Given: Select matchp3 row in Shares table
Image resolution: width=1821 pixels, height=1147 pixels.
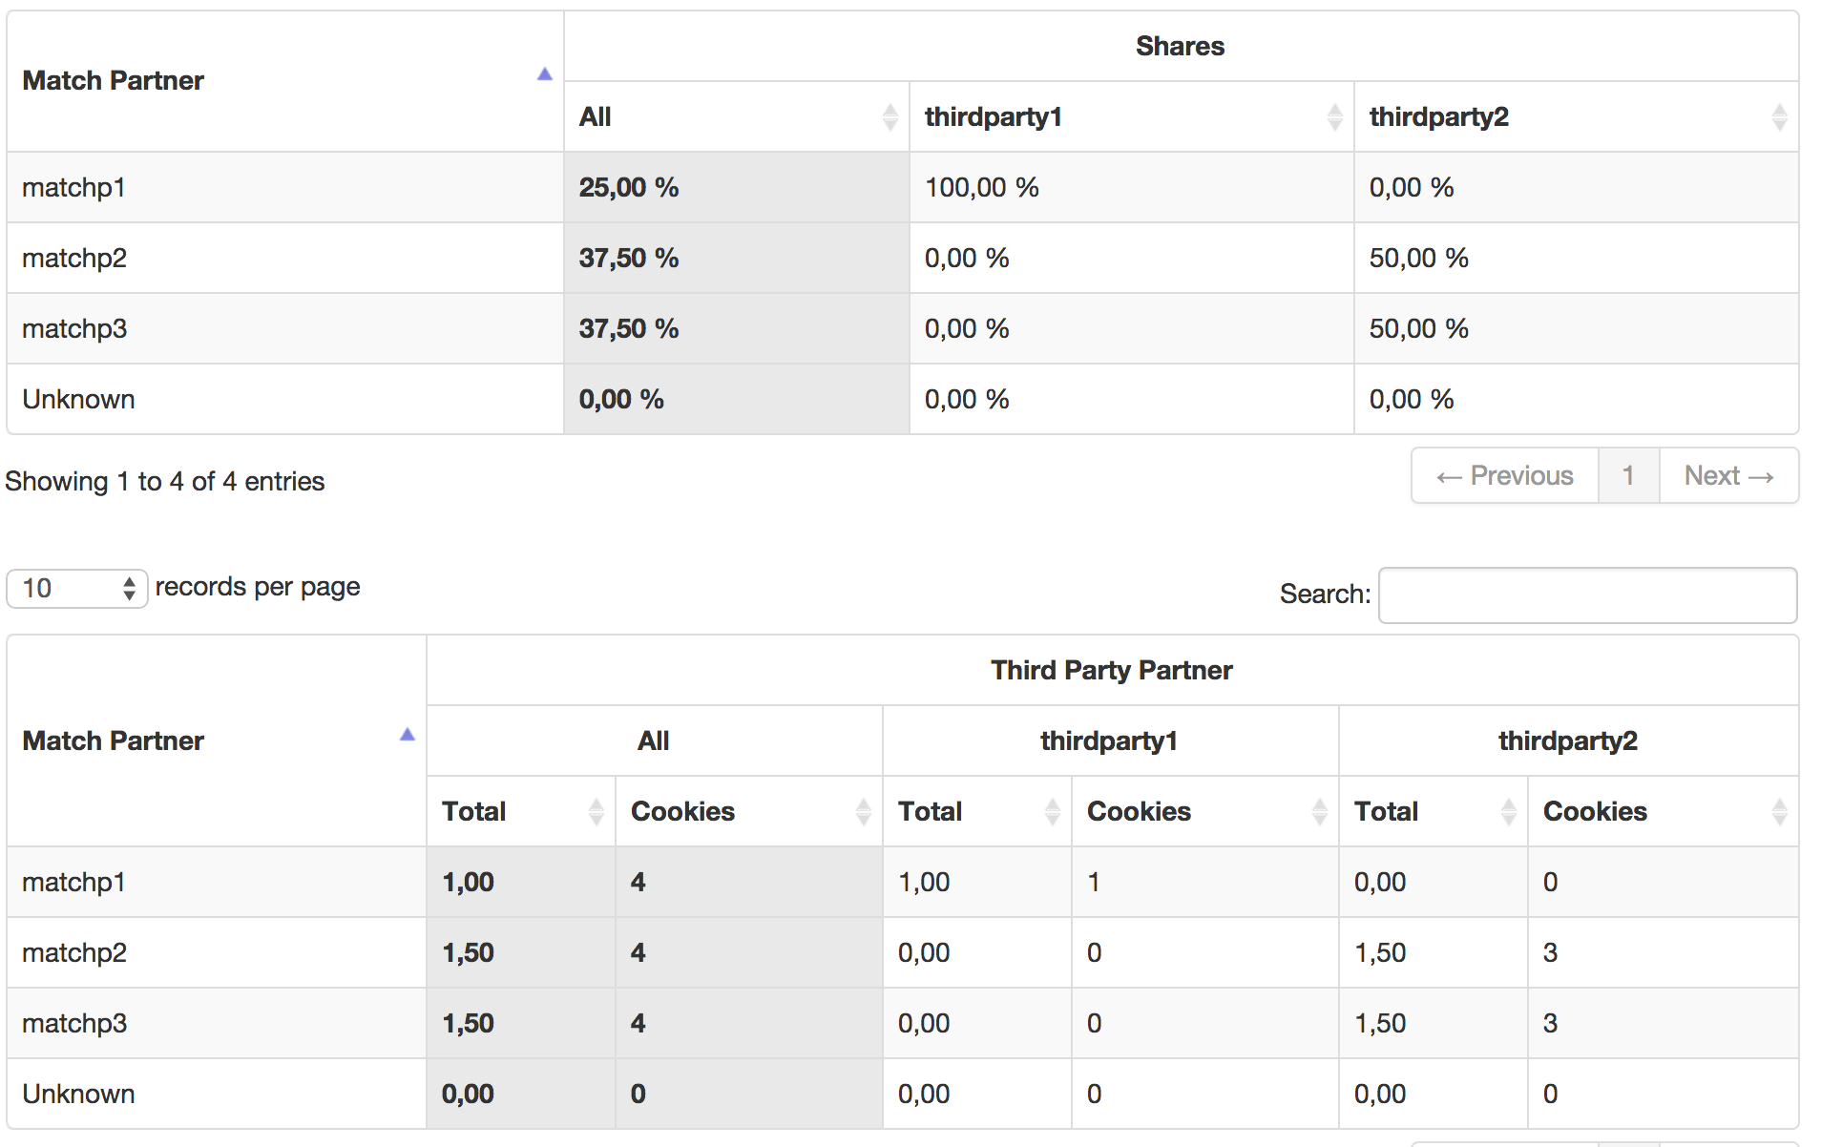Looking at the screenshot, I should [903, 328].
